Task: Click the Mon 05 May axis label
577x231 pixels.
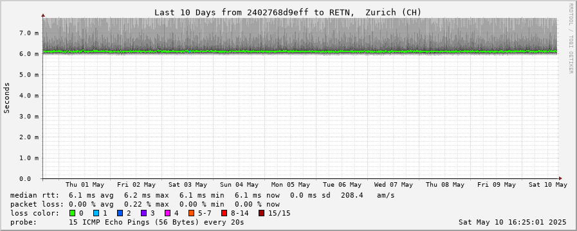Action: (x=291, y=185)
